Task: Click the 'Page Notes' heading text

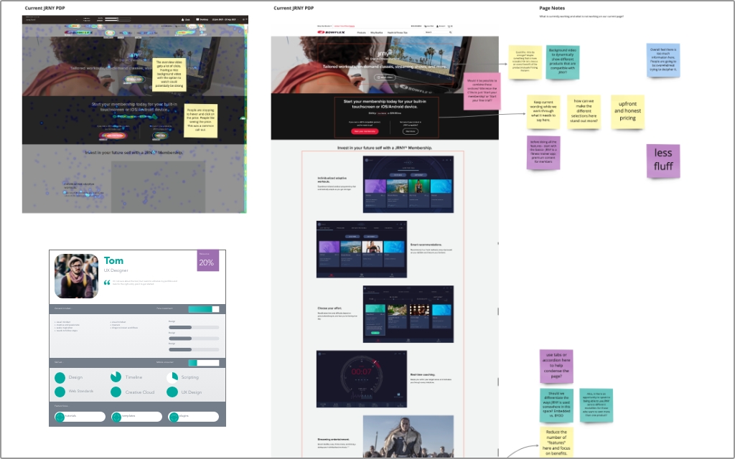Action: coord(552,8)
